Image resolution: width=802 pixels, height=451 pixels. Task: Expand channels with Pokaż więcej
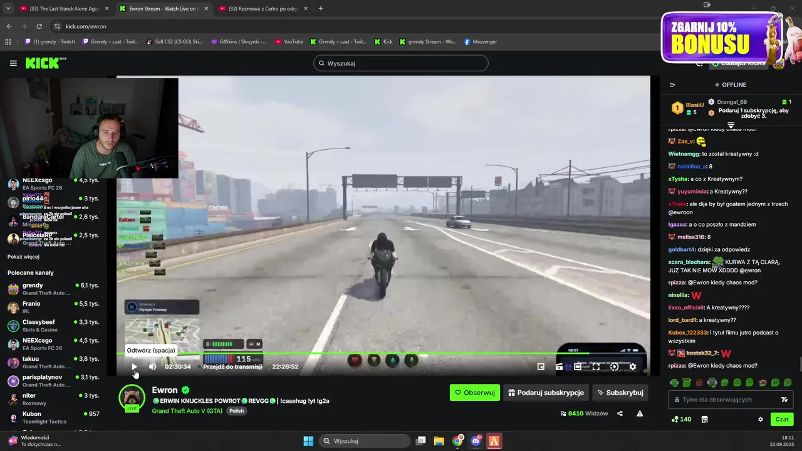point(23,257)
